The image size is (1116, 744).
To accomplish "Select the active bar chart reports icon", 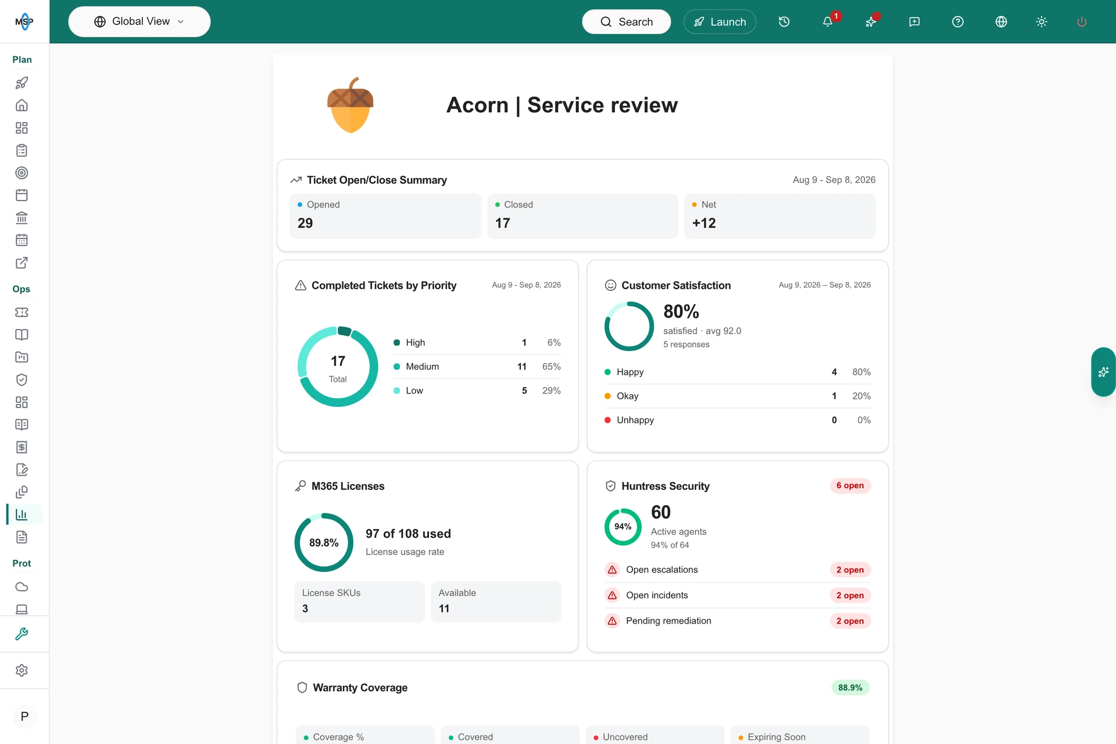I will pos(22,514).
